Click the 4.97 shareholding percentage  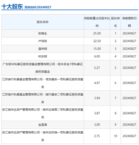tap(97, 83)
